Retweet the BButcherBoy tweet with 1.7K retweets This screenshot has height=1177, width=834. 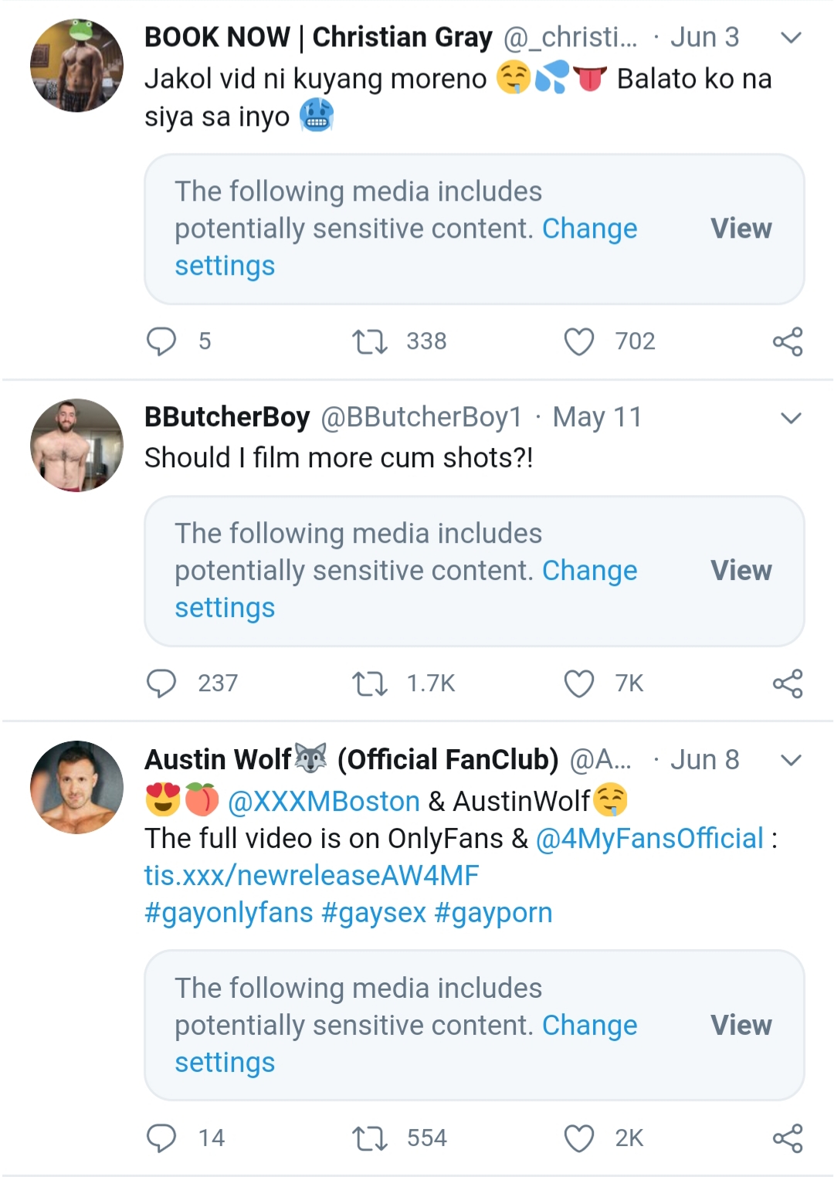370,683
